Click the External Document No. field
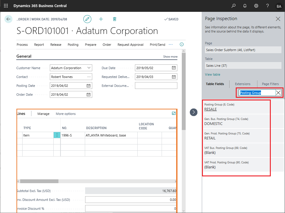The width and height of the screenshot is (285, 213). click(156, 85)
